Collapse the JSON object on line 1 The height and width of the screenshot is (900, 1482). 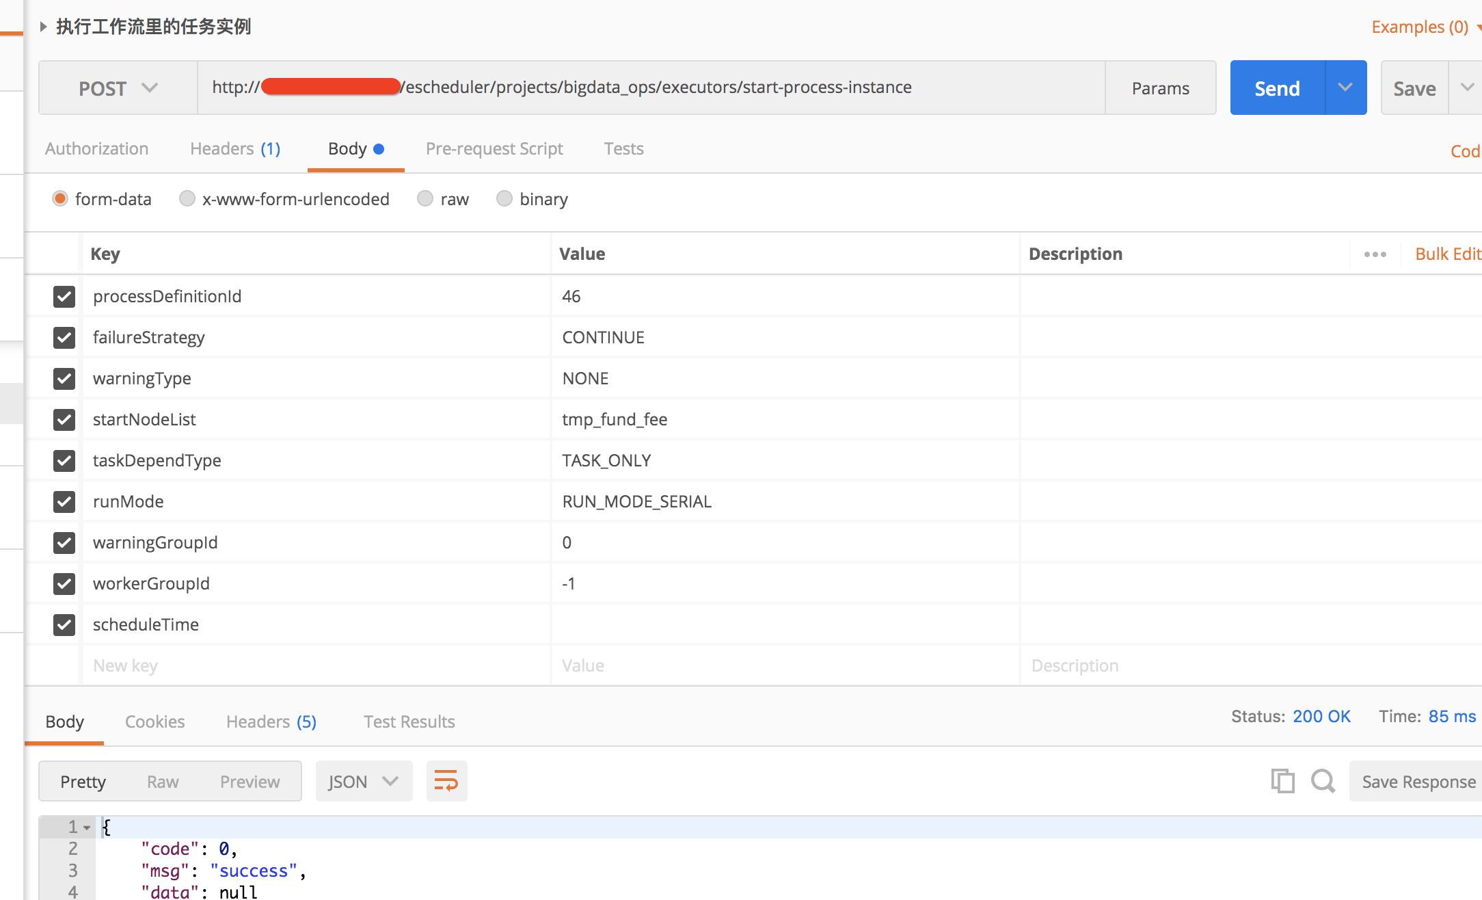coord(85,827)
